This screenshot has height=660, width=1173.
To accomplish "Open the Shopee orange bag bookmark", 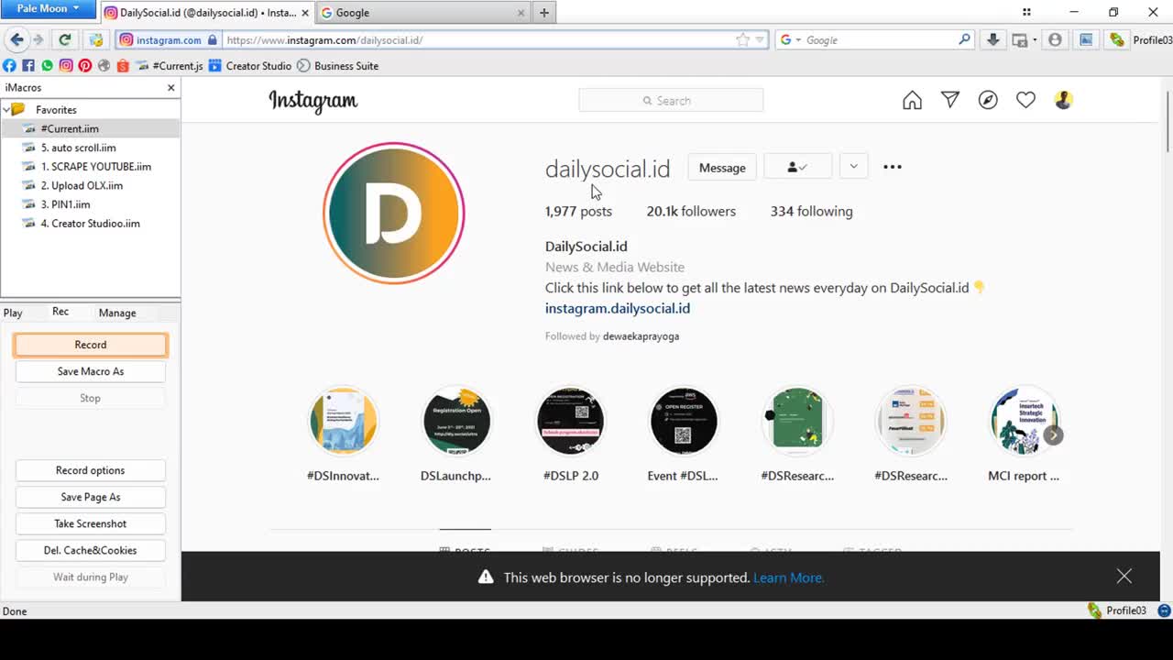I will pos(123,65).
